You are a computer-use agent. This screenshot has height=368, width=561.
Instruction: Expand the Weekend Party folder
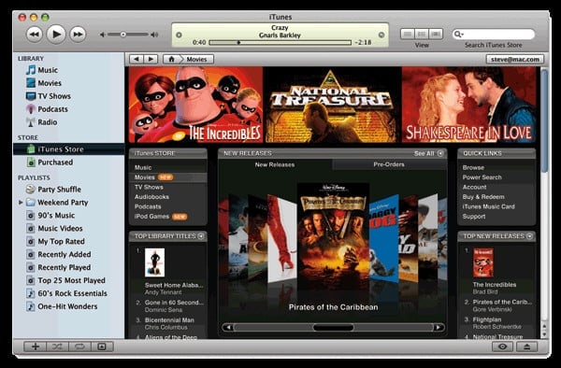[x=21, y=203]
